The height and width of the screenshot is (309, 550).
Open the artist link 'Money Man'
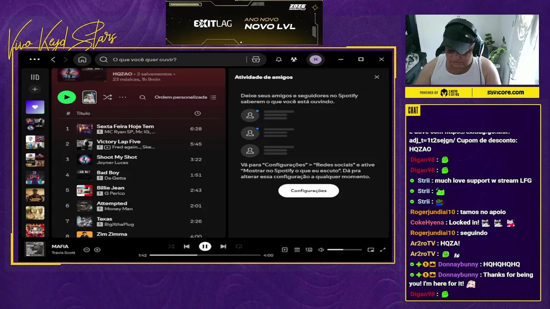pyautogui.click(x=118, y=209)
